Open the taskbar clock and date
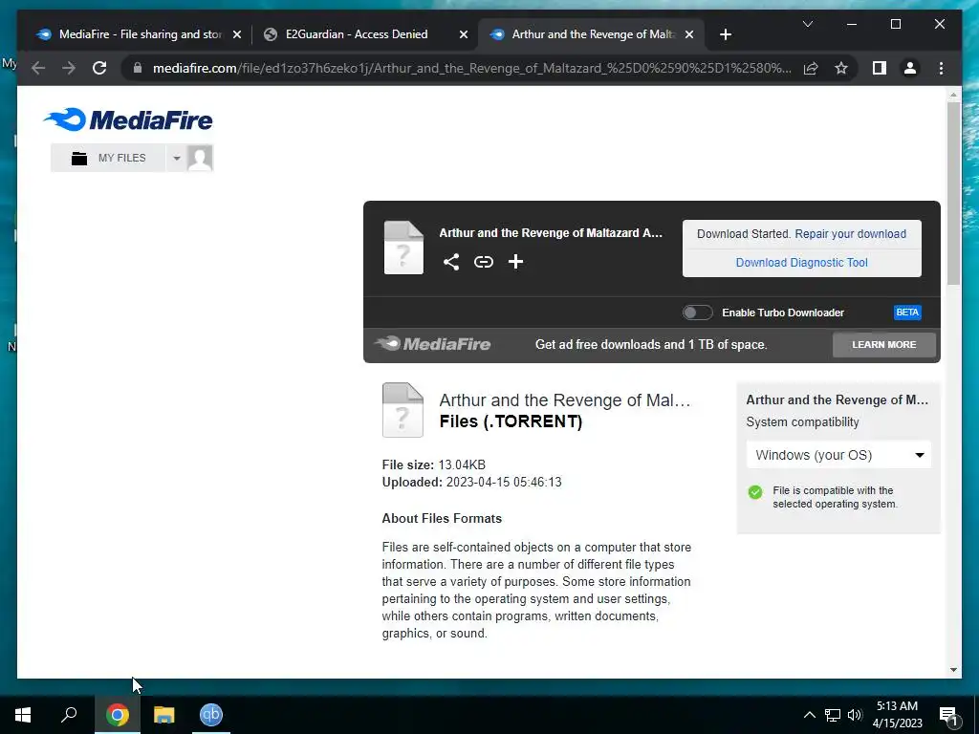This screenshot has width=979, height=734. pyautogui.click(x=897, y=715)
